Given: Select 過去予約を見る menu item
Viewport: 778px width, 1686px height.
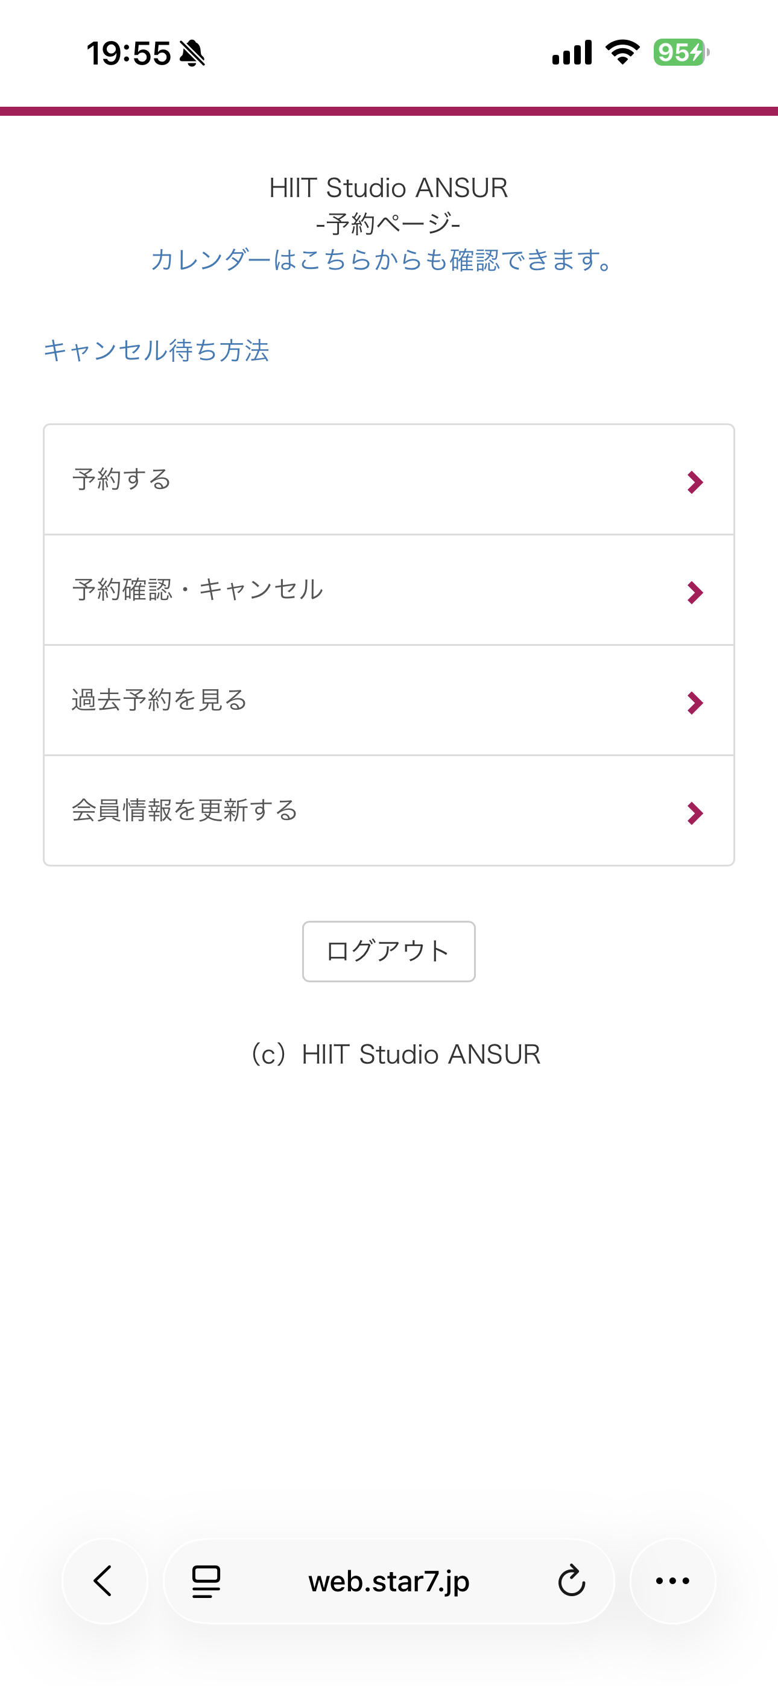Looking at the screenshot, I should tap(160, 700).
